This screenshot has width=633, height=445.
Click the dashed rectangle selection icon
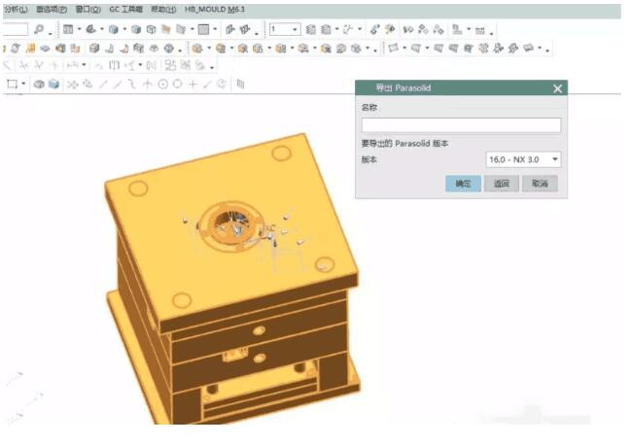[x=12, y=85]
